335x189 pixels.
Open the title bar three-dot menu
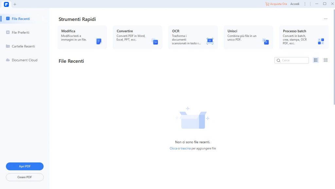tap(305, 4)
